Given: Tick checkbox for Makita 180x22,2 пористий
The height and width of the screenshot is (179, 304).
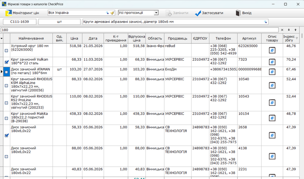Looking at the screenshot, I should click(6, 118).
